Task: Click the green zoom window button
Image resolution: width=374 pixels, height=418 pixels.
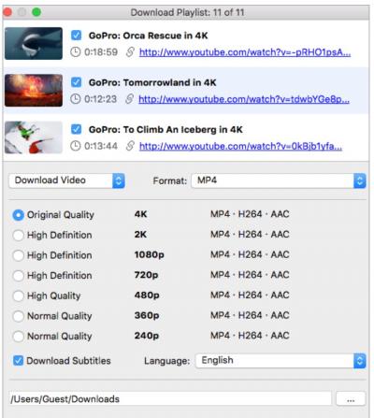Action: click(x=36, y=12)
